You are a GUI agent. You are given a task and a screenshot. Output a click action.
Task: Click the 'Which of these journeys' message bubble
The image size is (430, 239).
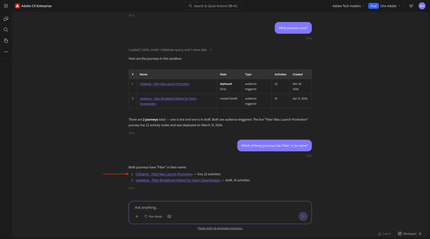tap(275, 146)
